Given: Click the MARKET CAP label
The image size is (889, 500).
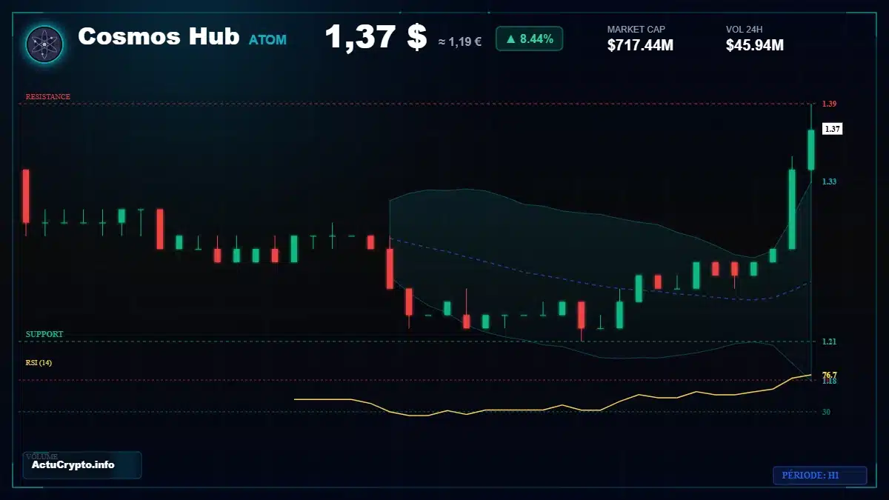Looking at the screenshot, I should [636, 30].
